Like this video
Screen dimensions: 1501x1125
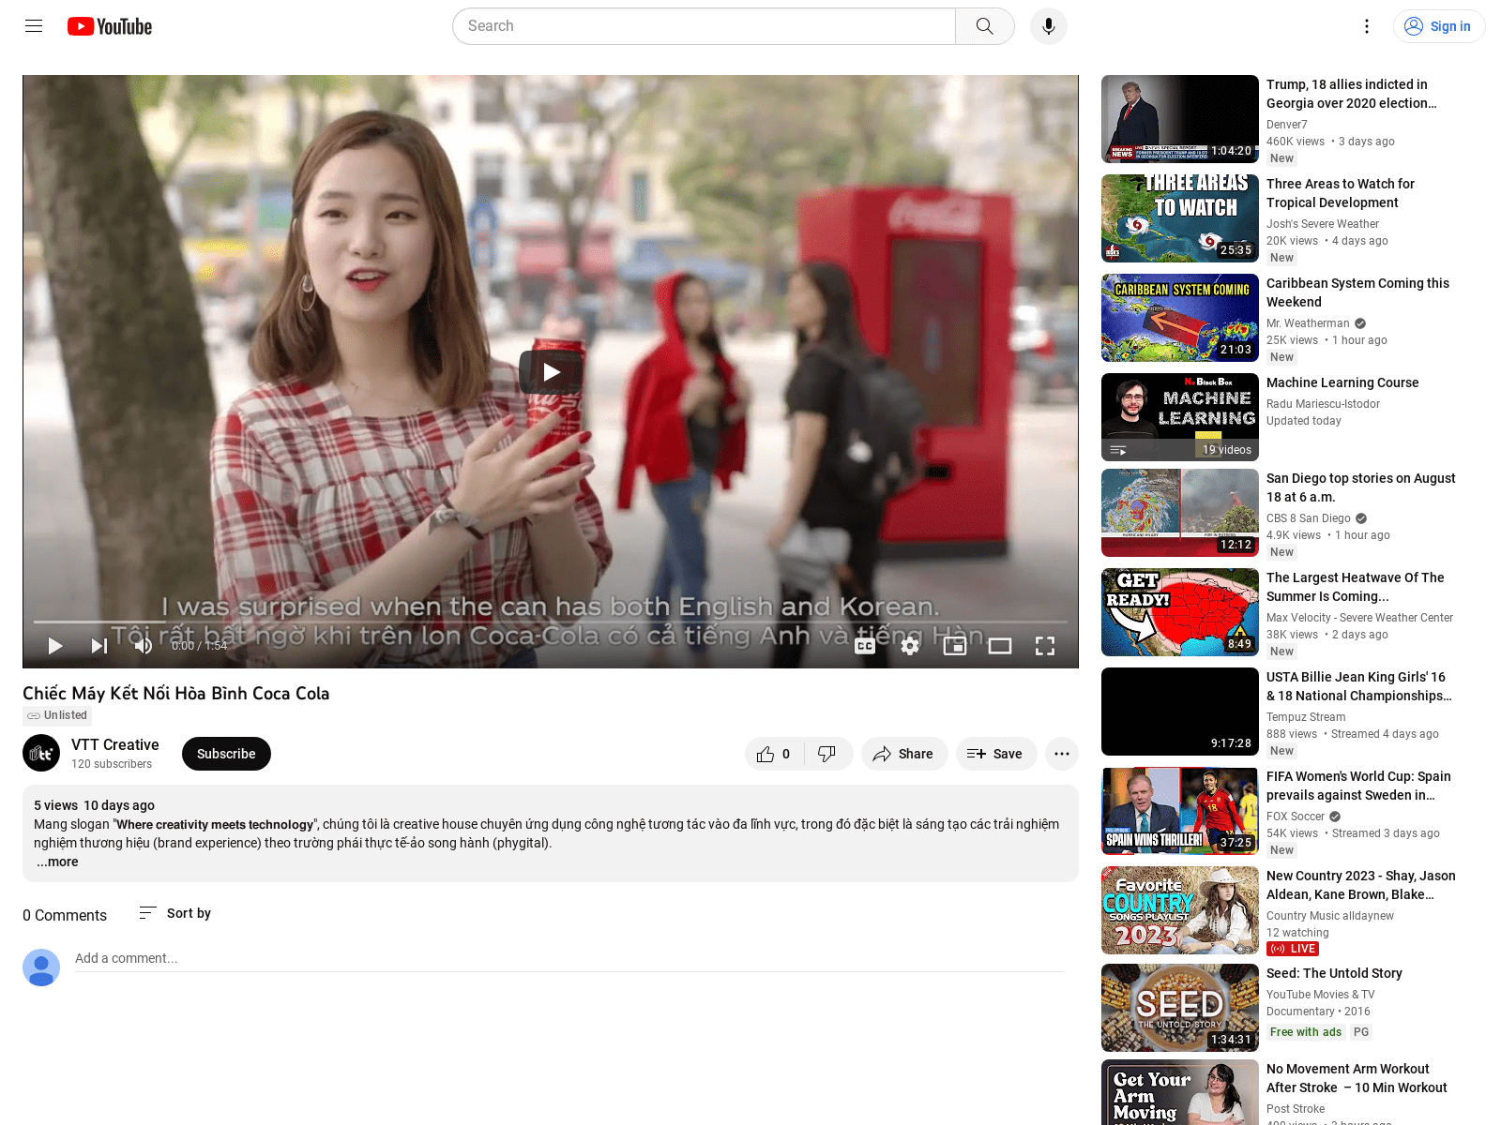pyautogui.click(x=774, y=754)
